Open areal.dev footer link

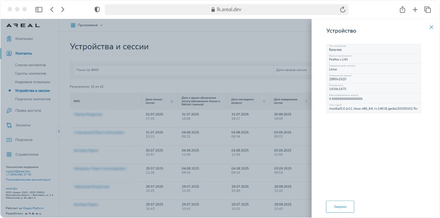11,189
